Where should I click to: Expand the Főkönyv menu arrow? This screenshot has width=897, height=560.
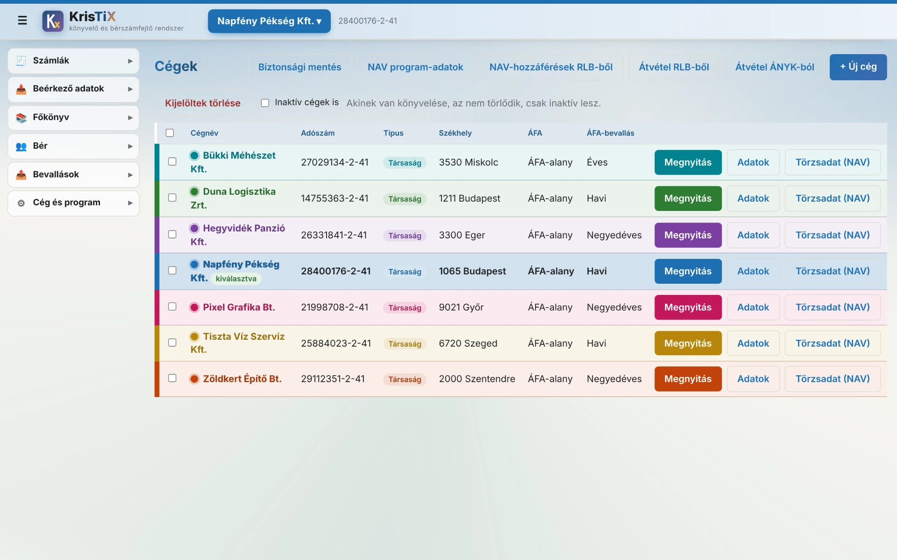(130, 118)
